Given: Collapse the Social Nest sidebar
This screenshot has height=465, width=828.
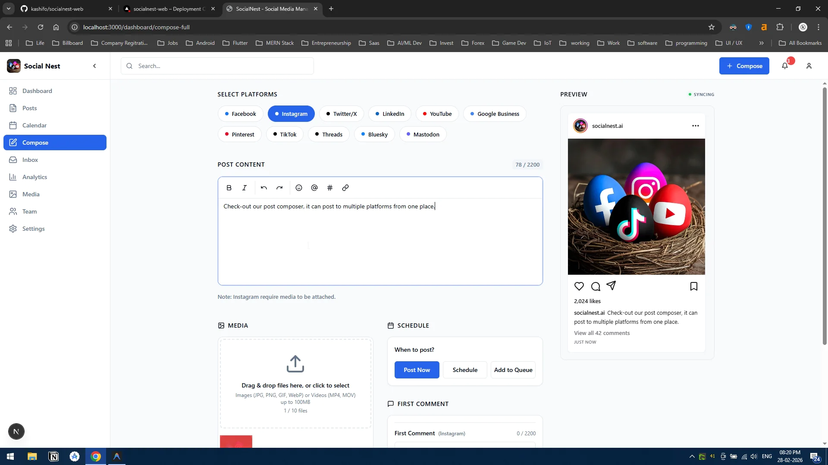Looking at the screenshot, I should pos(94,65).
